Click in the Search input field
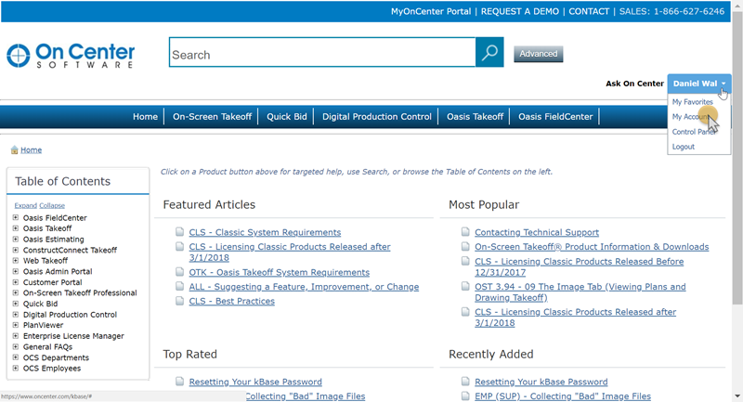743x402 pixels. click(x=322, y=52)
